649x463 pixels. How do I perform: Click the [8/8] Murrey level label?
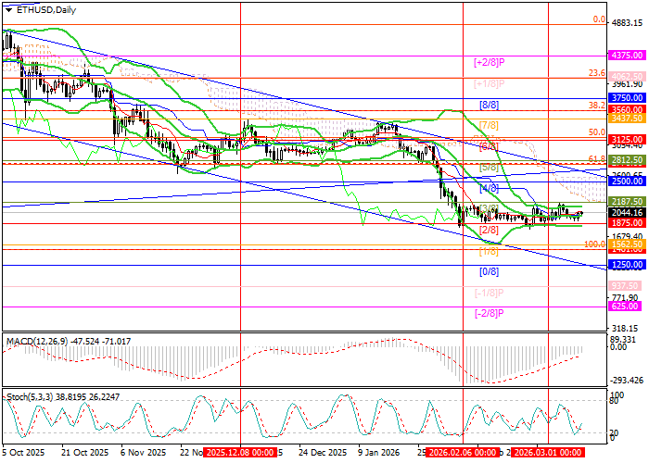coord(489,105)
